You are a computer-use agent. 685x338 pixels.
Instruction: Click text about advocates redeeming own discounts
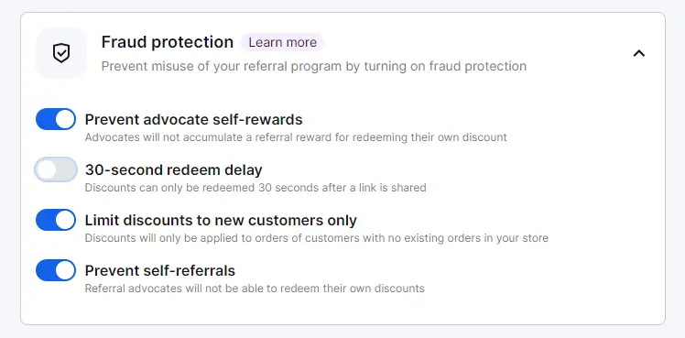(x=255, y=289)
